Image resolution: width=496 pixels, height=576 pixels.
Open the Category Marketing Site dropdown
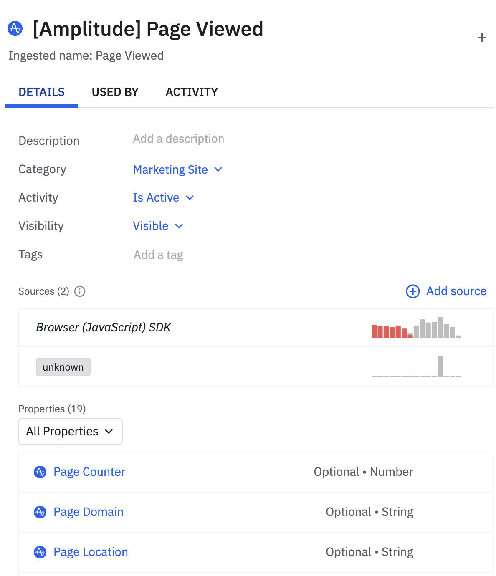coord(177,169)
